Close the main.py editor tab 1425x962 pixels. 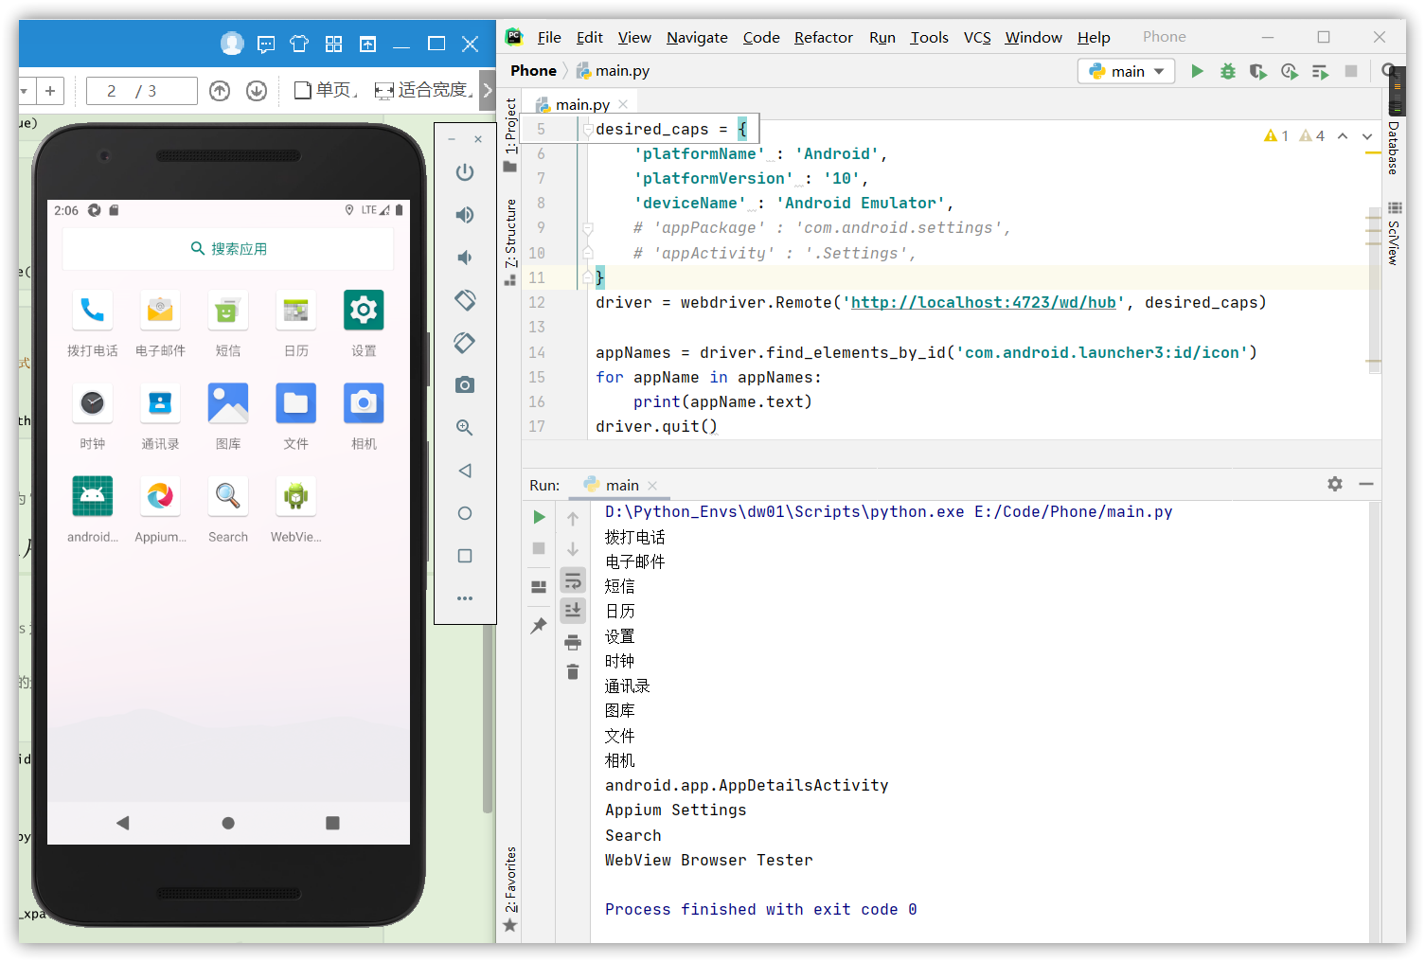click(623, 104)
